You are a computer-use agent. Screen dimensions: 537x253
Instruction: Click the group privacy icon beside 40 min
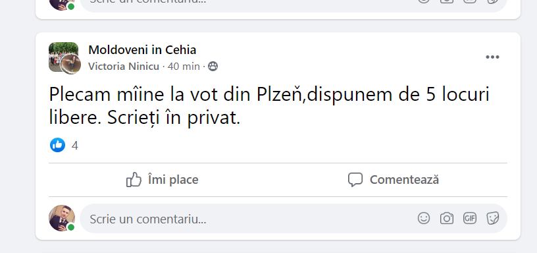[x=213, y=66]
